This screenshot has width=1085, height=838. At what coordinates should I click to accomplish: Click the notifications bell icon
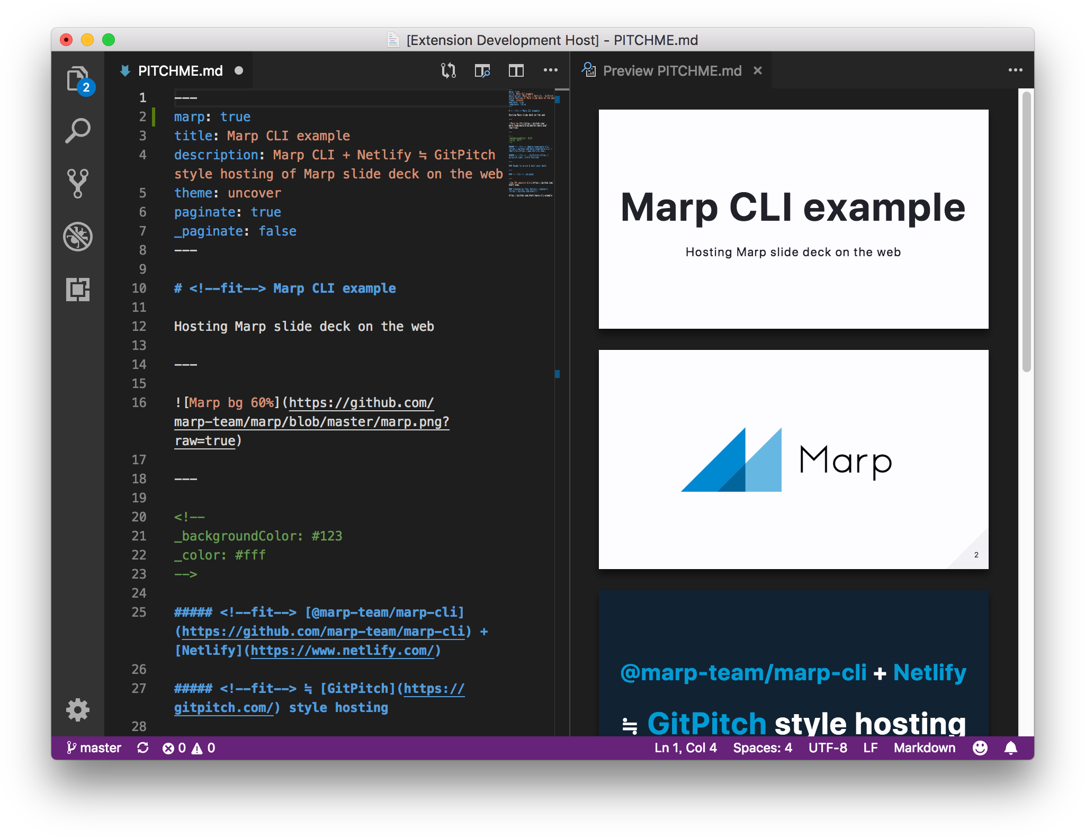(1010, 747)
